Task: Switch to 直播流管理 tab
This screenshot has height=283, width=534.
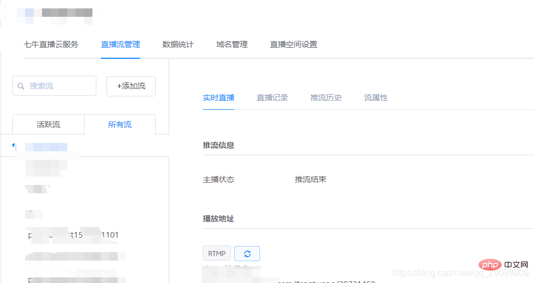Action: pyautogui.click(x=120, y=44)
